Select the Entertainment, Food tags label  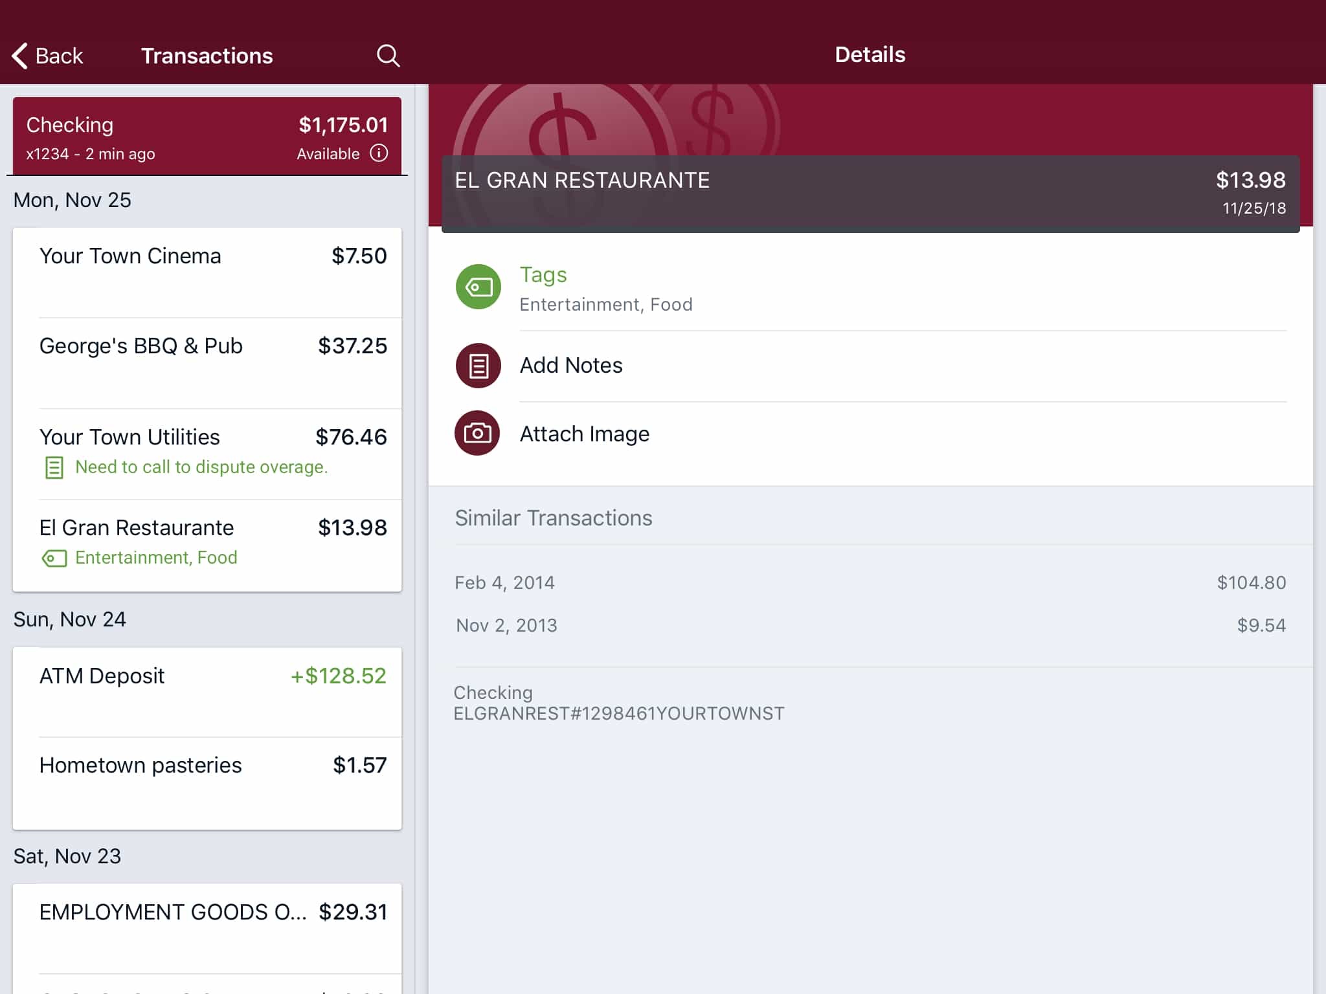[605, 304]
